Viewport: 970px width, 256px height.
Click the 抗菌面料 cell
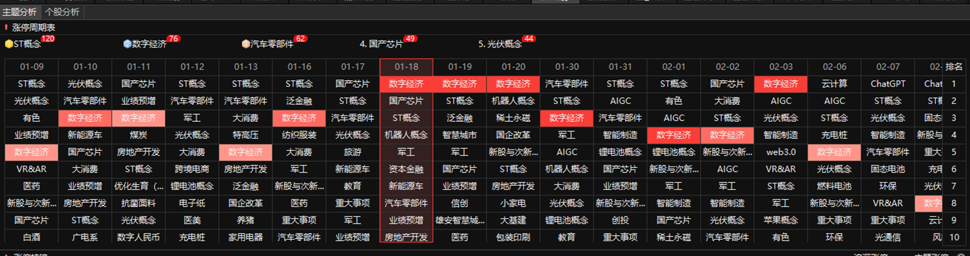(139, 203)
